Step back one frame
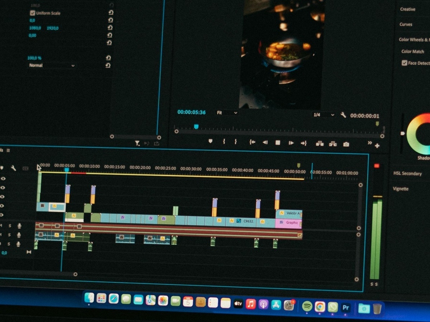Screen dimensions: 430x322 click(265, 142)
